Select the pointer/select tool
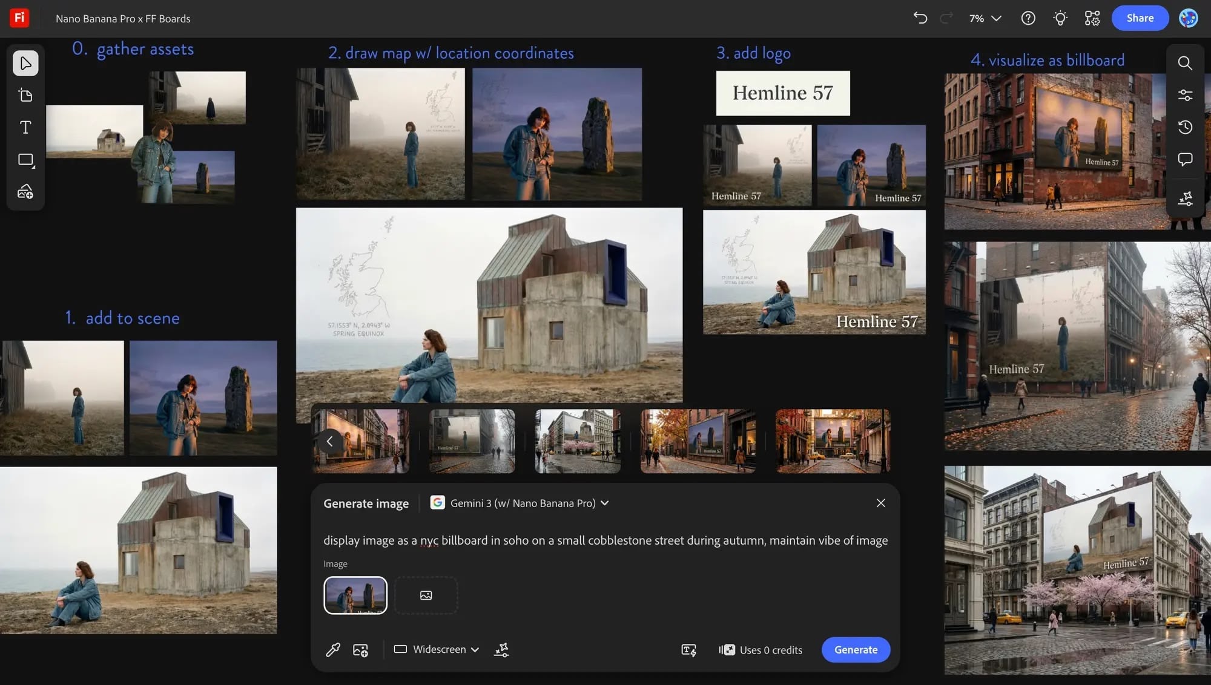Image resolution: width=1211 pixels, height=685 pixels. 25,63
